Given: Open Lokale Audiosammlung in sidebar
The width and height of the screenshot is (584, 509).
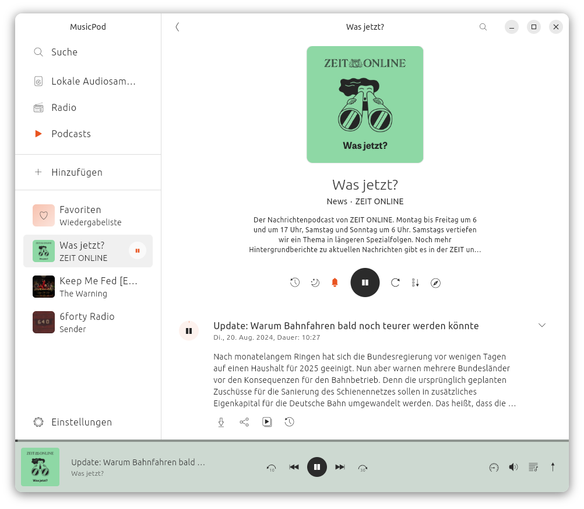Looking at the screenshot, I should pos(88,81).
